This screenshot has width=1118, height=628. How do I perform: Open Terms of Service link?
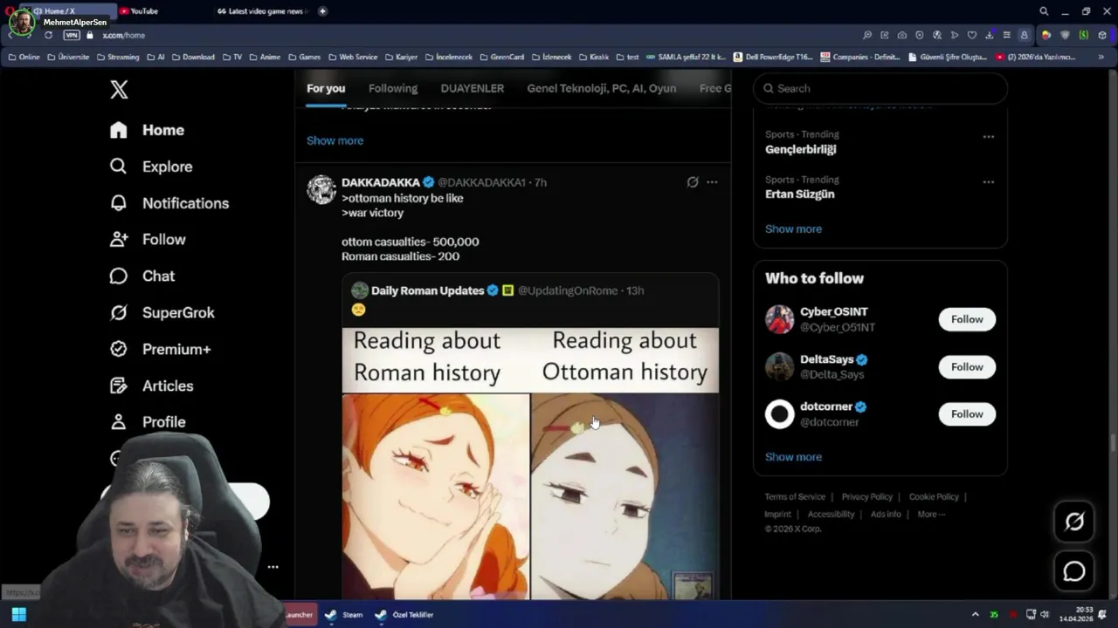[x=795, y=497]
